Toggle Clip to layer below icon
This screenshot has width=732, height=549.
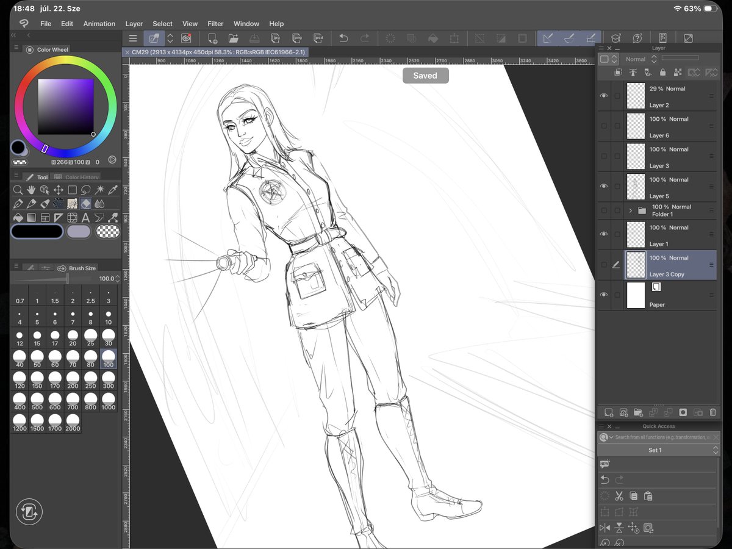[618, 73]
